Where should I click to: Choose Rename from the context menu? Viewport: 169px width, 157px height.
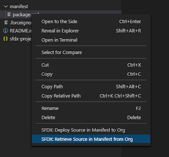(91, 108)
